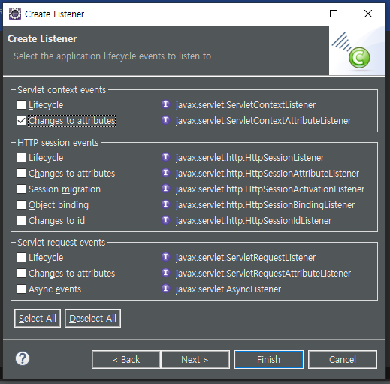Click javax.servlet.AsyncListener text

228,289
